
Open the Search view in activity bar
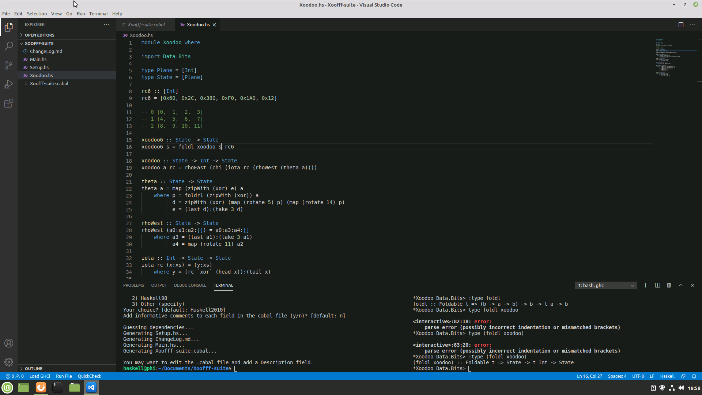(x=9, y=46)
